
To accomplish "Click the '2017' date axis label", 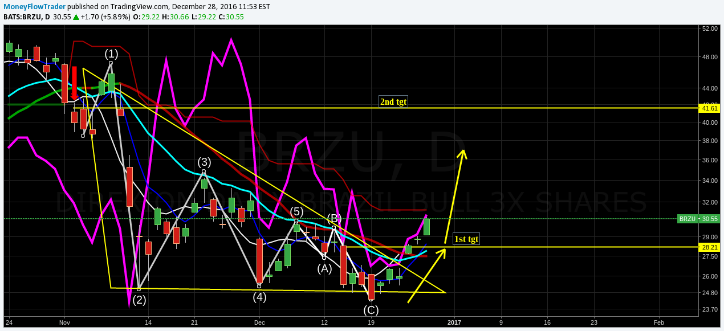I will [x=454, y=322].
